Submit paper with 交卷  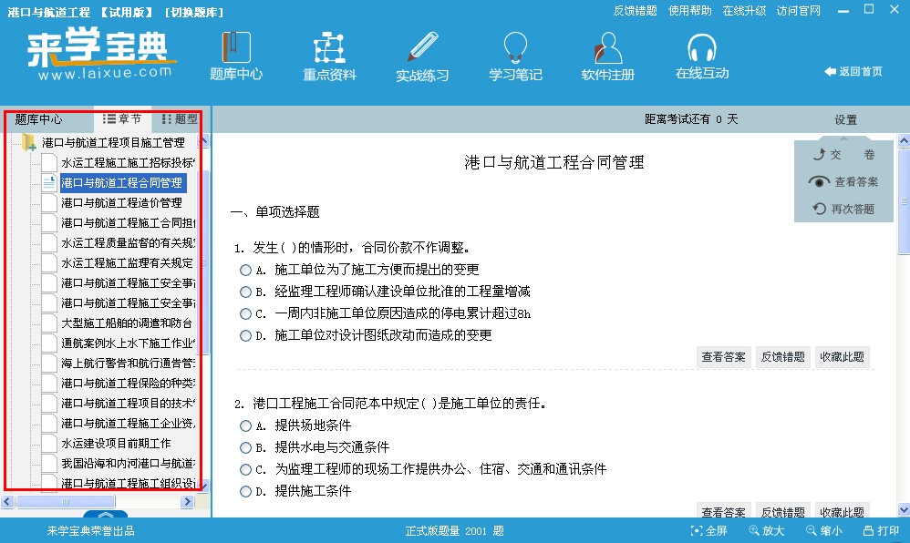pyautogui.click(x=843, y=154)
